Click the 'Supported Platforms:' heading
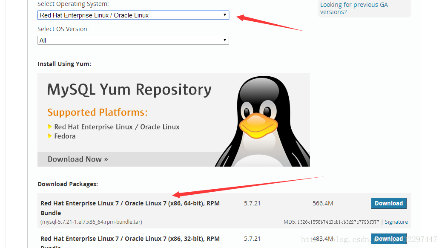Screen dimensions: 442x248 point(98,112)
